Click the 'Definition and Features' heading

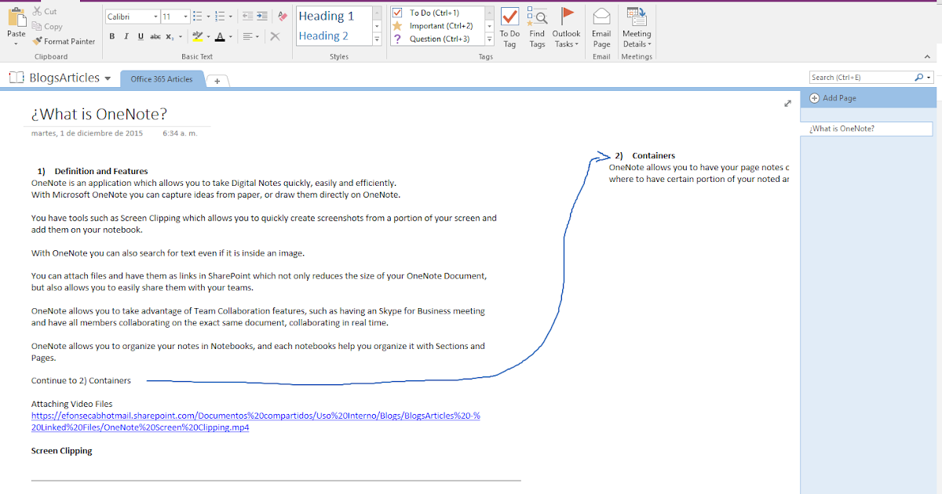click(x=101, y=171)
